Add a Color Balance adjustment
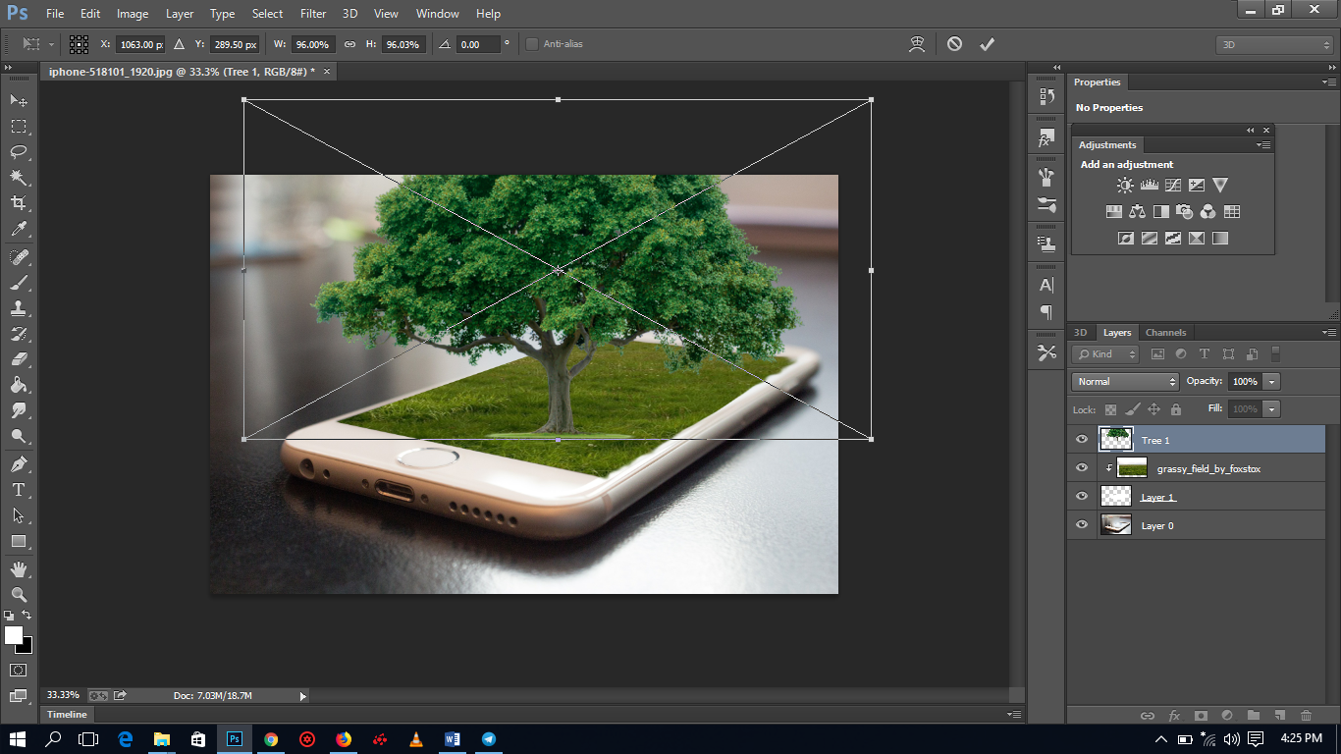The image size is (1341, 754). (x=1138, y=211)
